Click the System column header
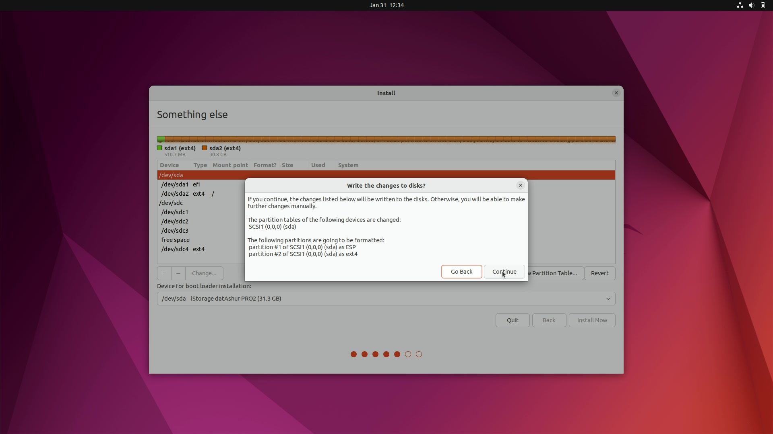773x434 pixels. click(x=475, y=165)
